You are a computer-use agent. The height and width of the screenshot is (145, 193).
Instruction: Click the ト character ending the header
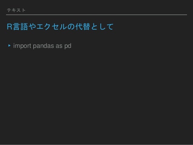click(x=24, y=10)
